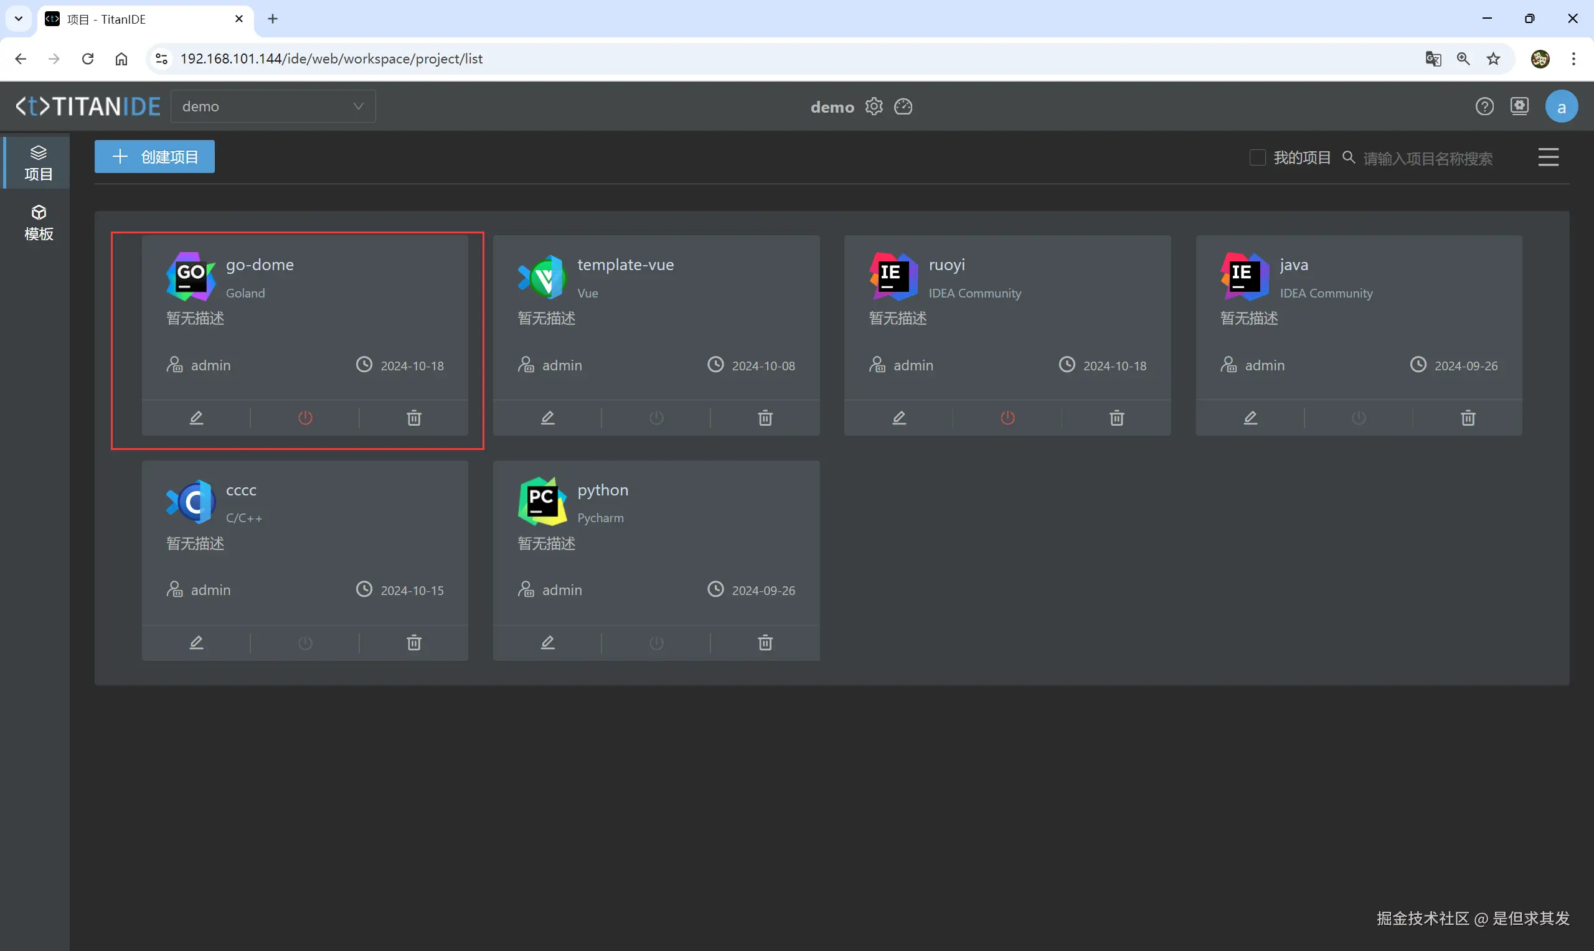Enable the 我的项目 checkbox
The height and width of the screenshot is (951, 1594).
point(1257,157)
